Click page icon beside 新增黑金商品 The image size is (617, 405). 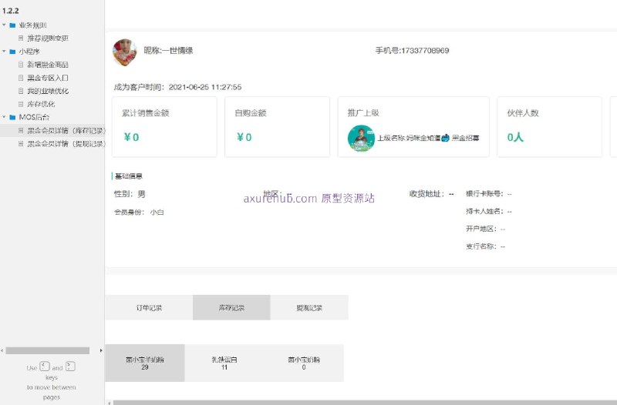click(21, 65)
